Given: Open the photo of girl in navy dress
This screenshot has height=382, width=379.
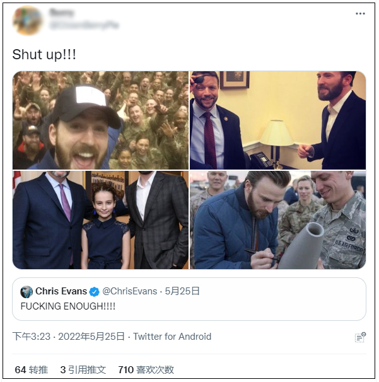Looking at the screenshot, I should pos(100,220).
